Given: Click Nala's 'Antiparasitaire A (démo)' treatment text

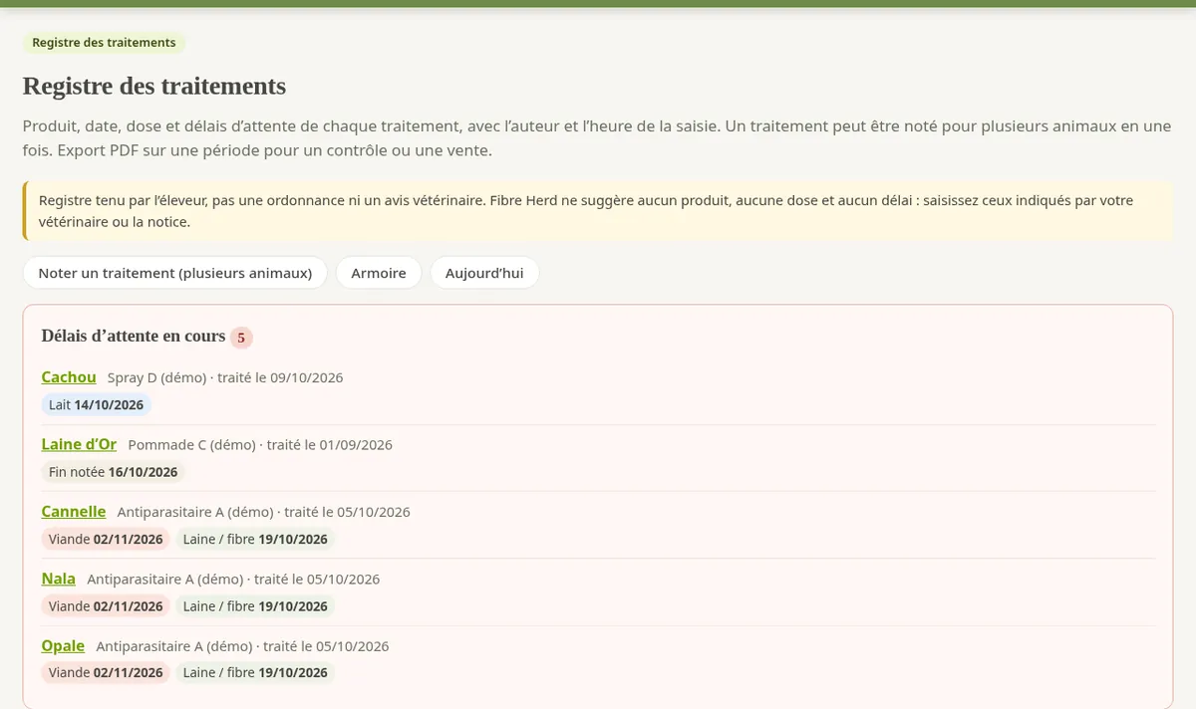Looking at the screenshot, I should click(x=233, y=579).
